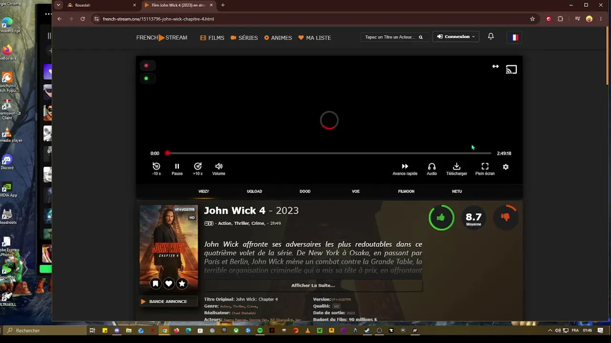Click the Chad Stahelski director link
This screenshot has height=343, width=611.
tap(244, 313)
